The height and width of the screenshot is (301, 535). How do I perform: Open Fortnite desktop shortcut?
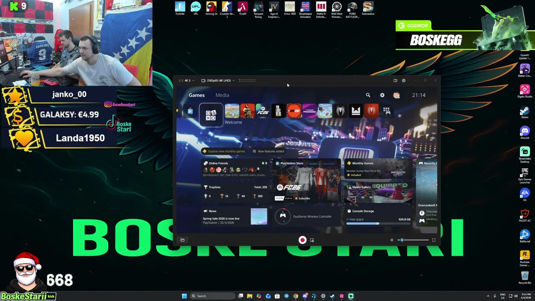180,9
